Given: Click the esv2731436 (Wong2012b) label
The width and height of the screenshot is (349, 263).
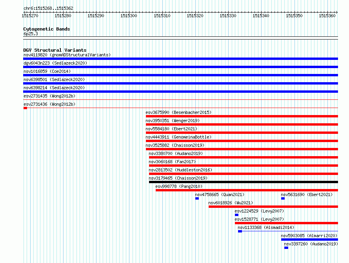Looking at the screenshot, I should coord(49,104).
